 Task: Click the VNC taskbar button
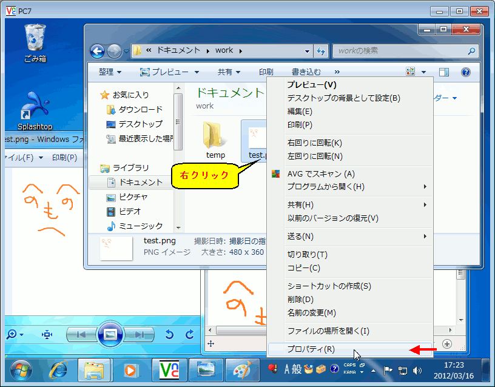[x=169, y=369]
